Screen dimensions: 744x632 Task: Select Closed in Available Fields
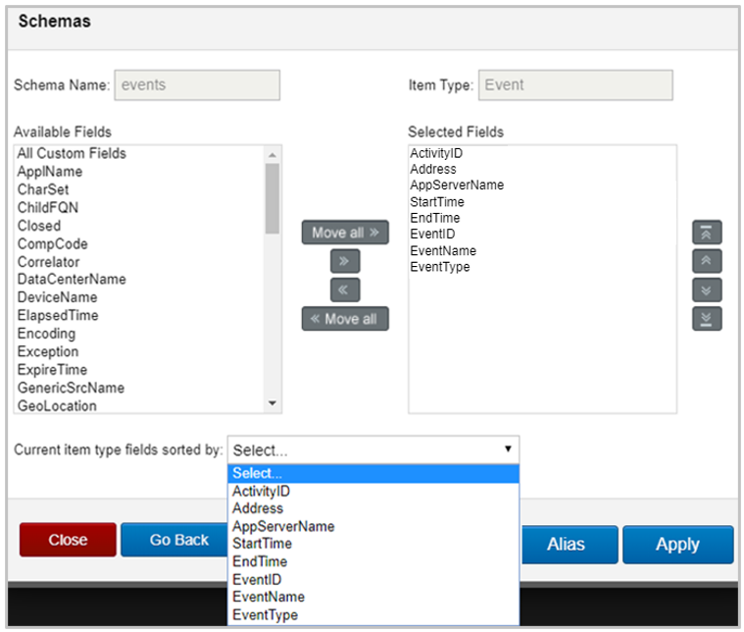139,226
